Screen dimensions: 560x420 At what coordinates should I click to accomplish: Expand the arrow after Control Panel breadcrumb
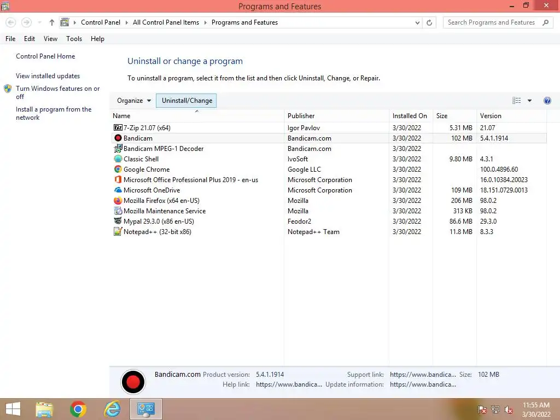pos(126,22)
